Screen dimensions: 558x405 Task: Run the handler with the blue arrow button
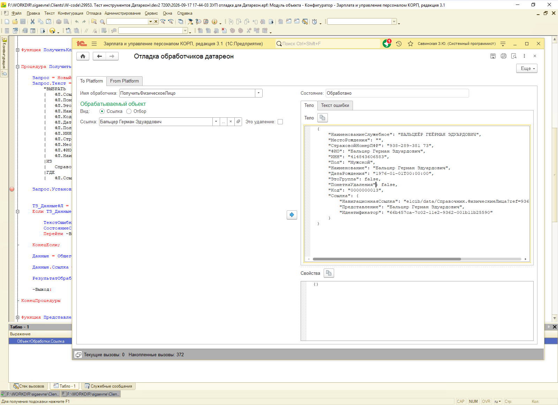(x=292, y=215)
